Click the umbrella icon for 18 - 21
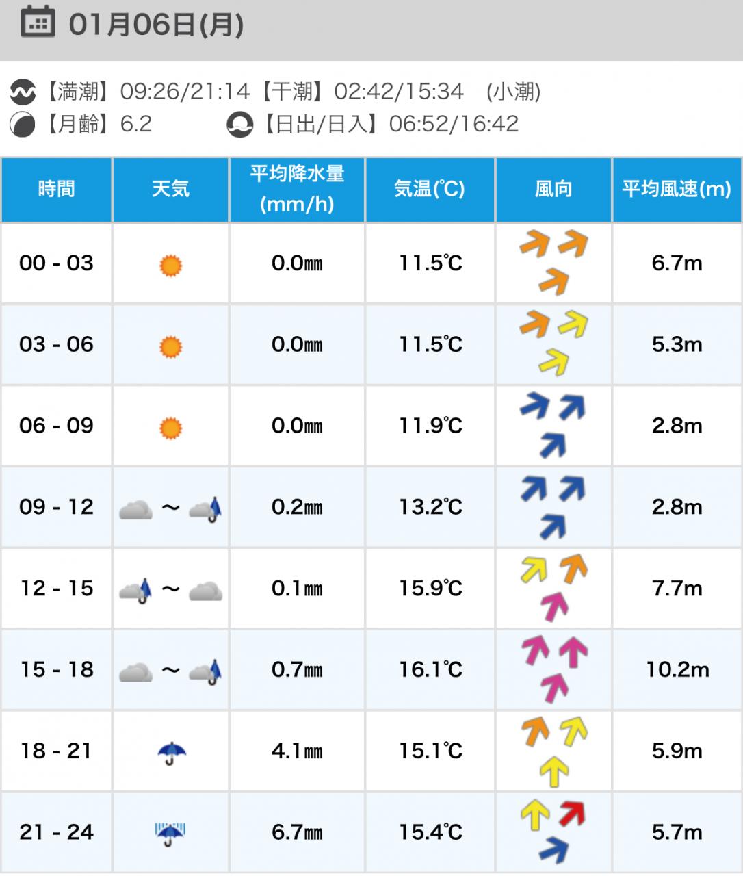Screen dimensions: 743x876 coord(171,753)
